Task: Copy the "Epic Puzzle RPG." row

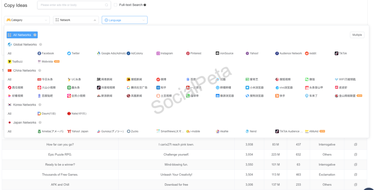Action: tap(355, 154)
